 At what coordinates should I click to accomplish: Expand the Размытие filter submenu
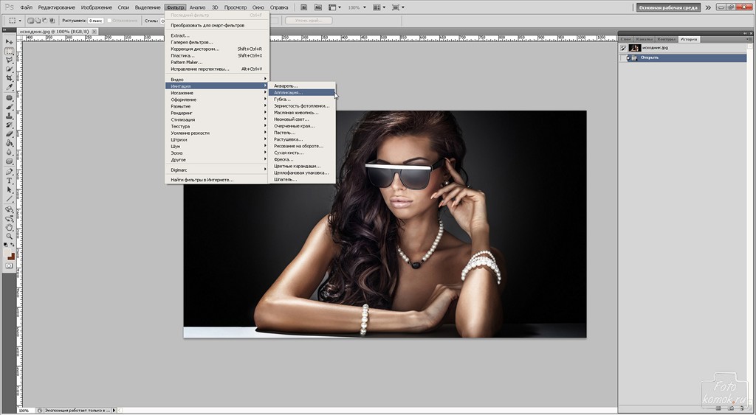pyautogui.click(x=216, y=106)
